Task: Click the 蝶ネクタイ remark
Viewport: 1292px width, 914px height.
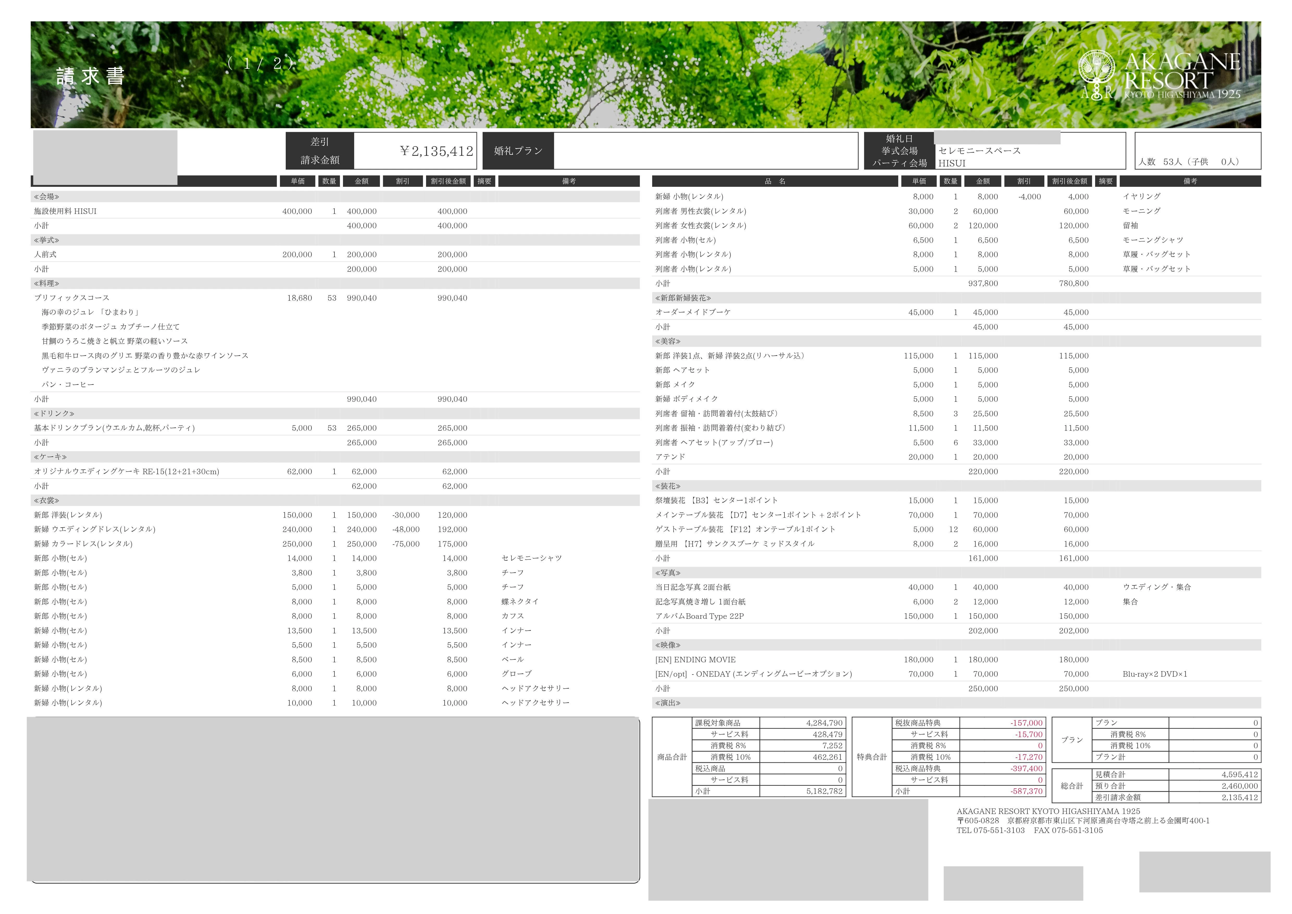Action: click(x=520, y=602)
